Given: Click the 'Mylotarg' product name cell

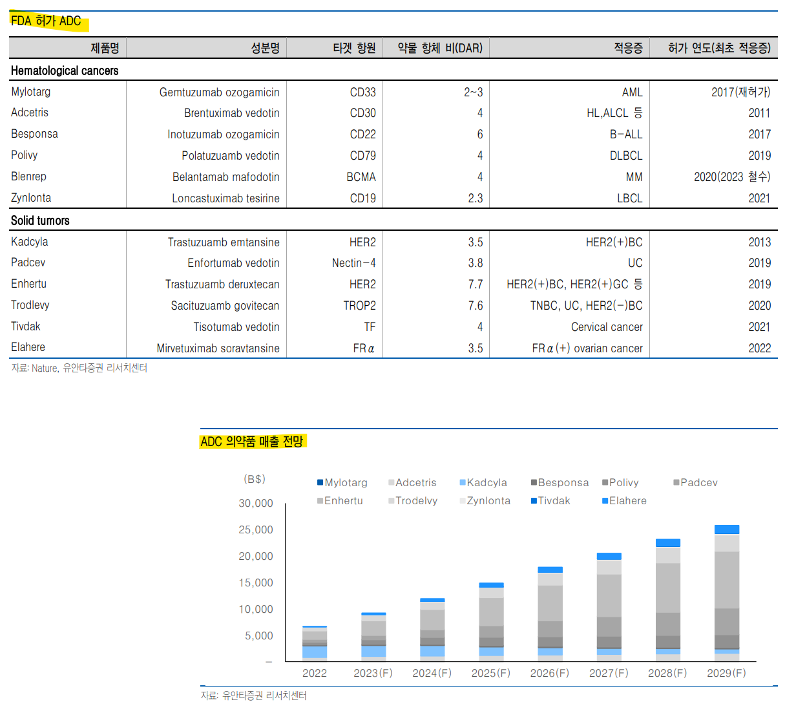Looking at the screenshot, I should (31, 92).
